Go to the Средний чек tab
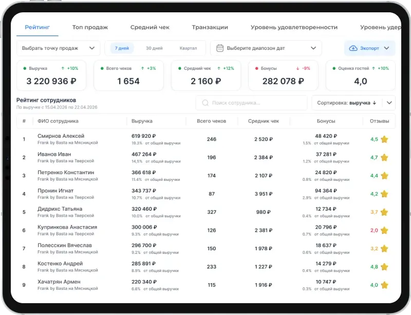 [150, 27]
